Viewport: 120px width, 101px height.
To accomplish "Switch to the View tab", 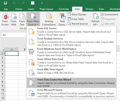I will (x=101, y=9).
